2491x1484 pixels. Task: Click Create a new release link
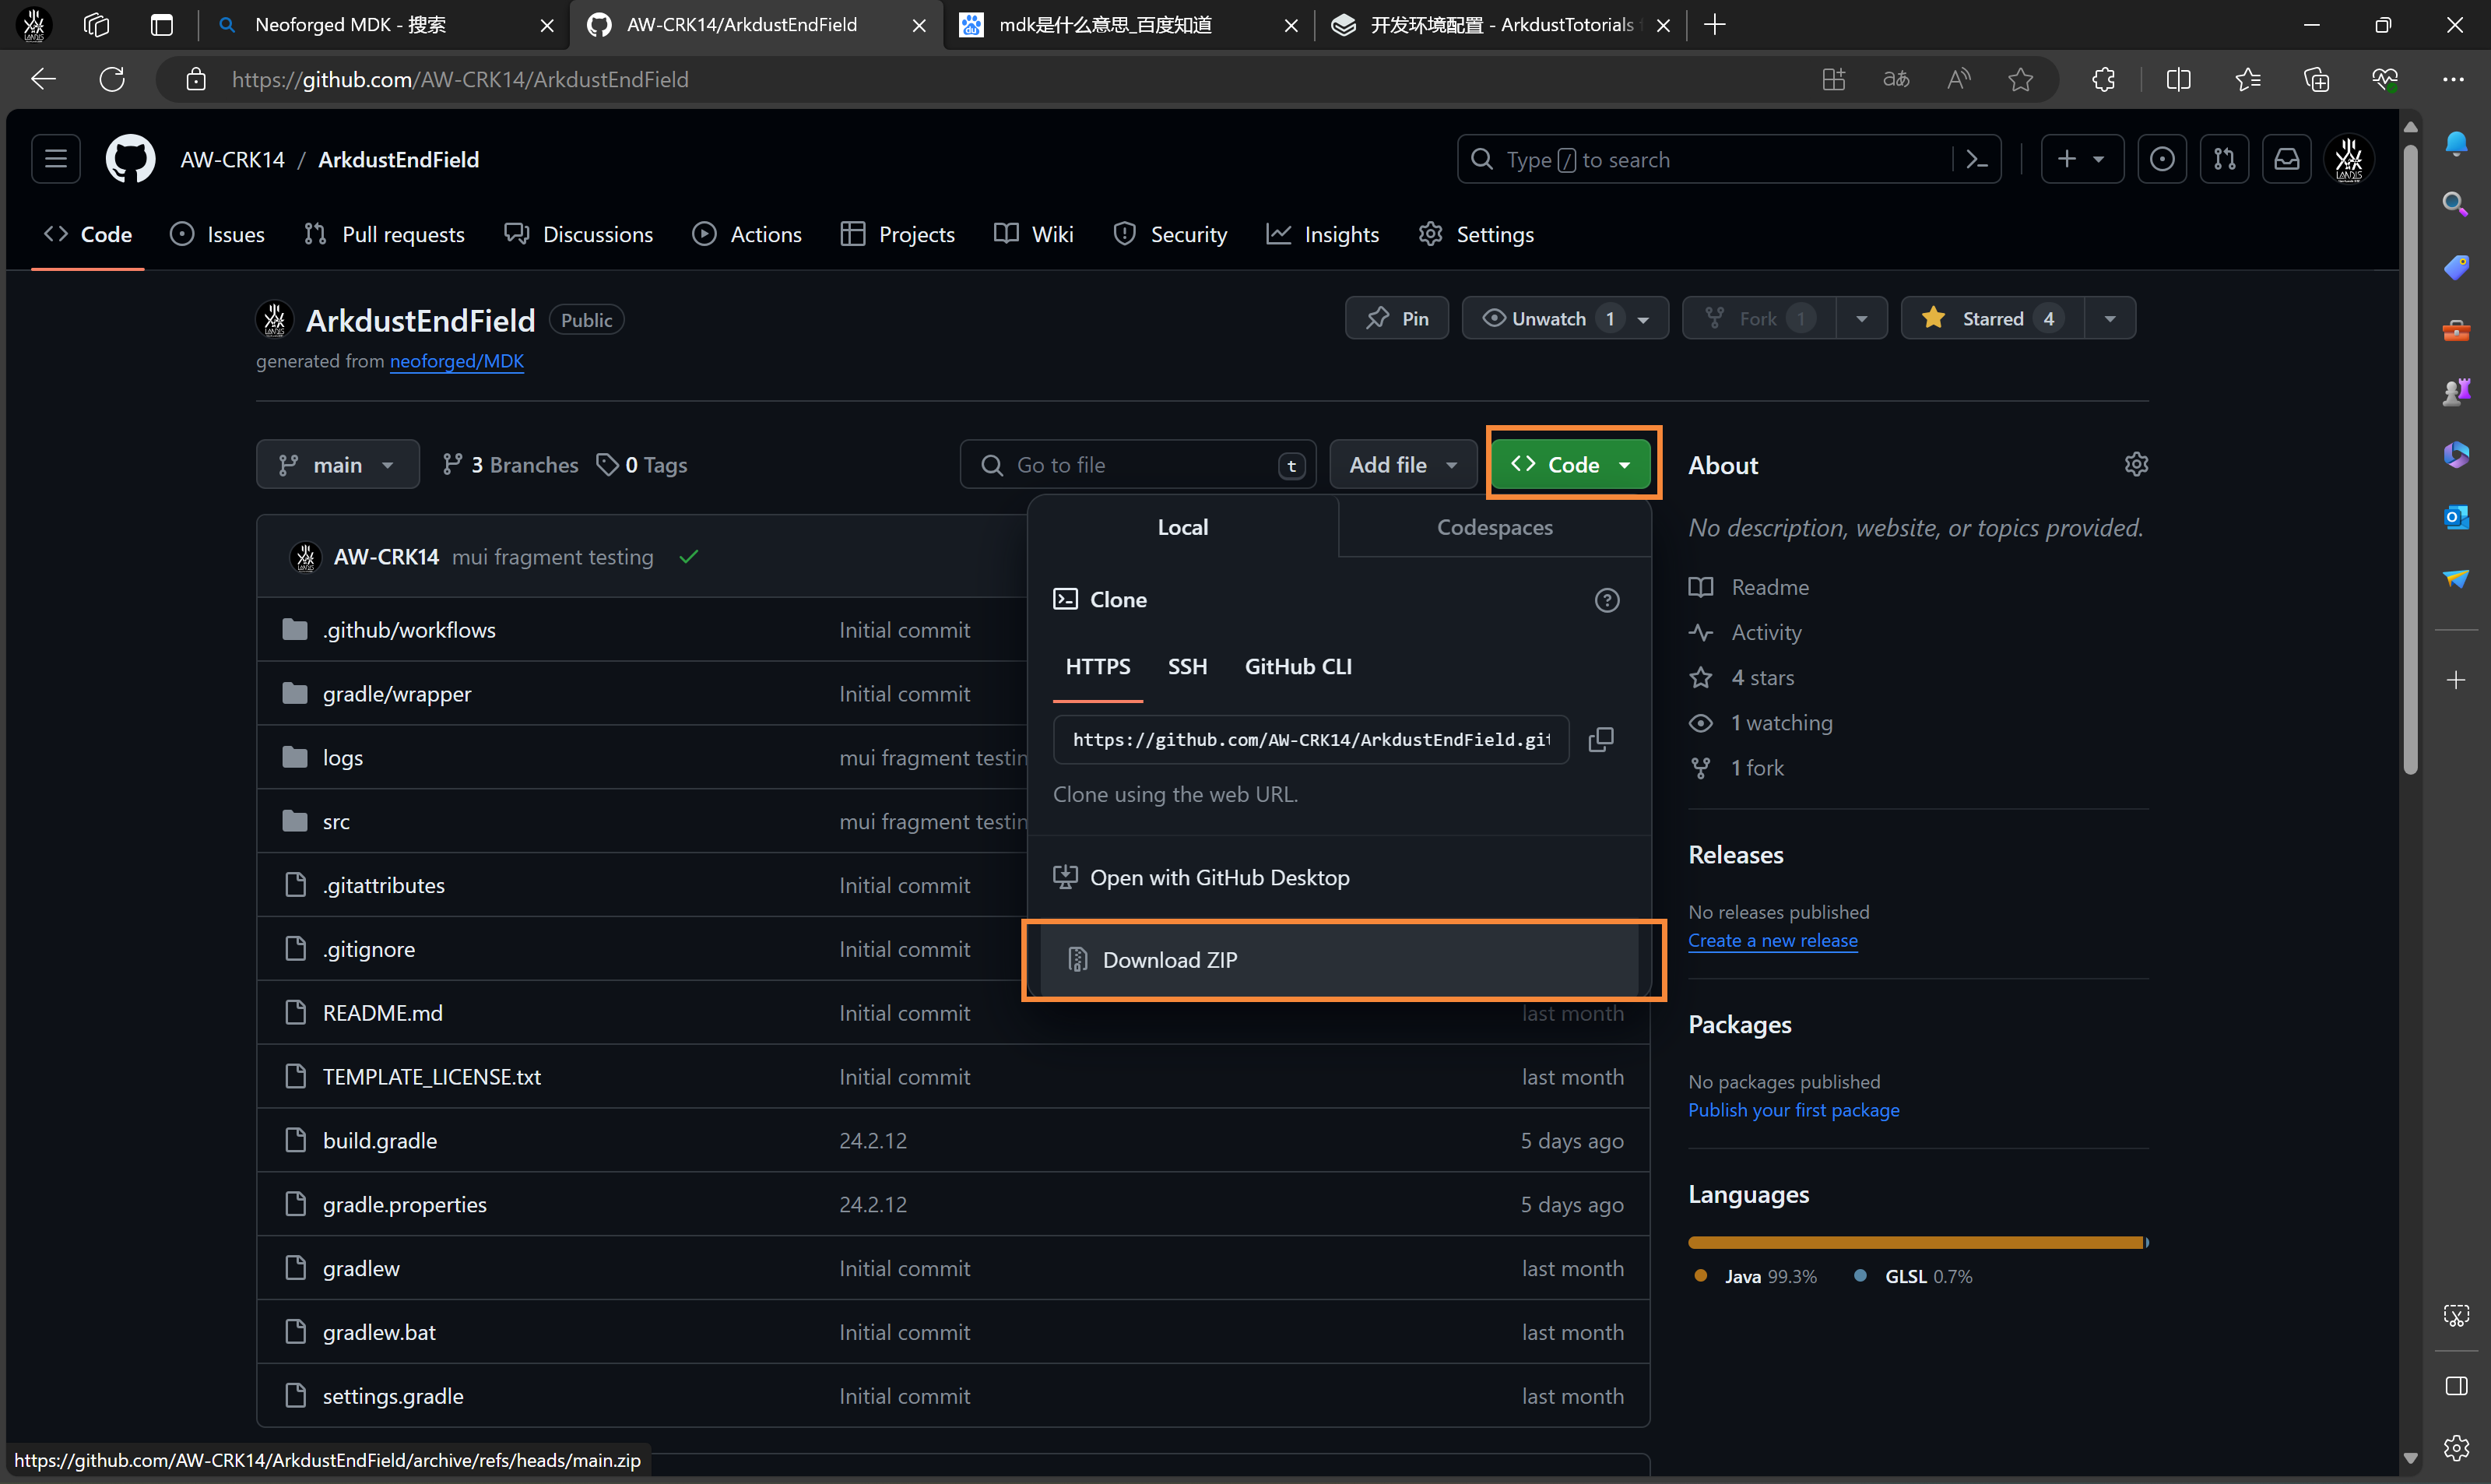click(x=1773, y=940)
